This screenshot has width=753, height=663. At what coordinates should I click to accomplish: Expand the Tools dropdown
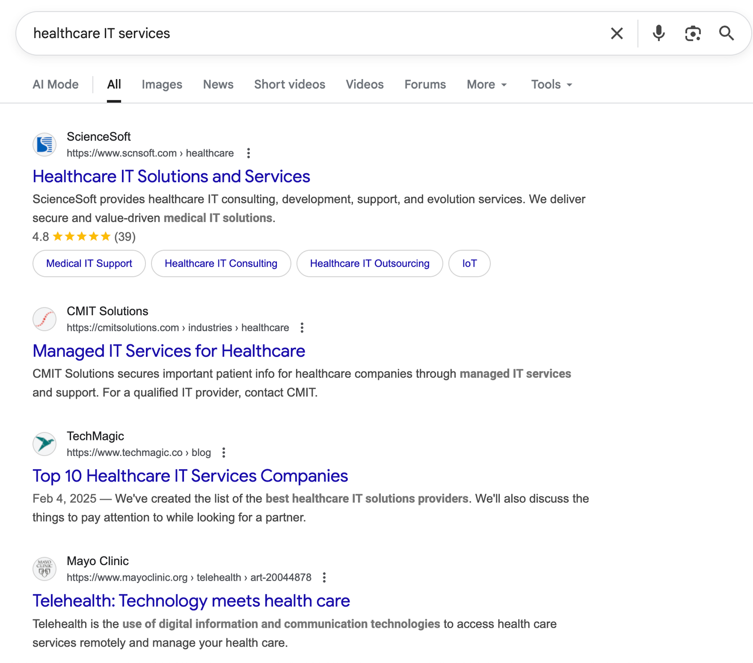(551, 85)
